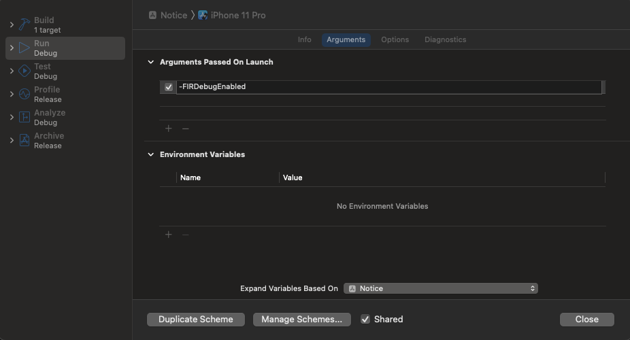Select the Build 1 target row
This screenshot has width=630, height=340.
pos(65,25)
